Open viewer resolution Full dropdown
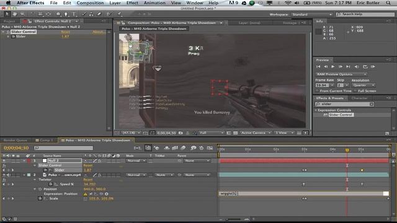The image size is (397, 223). pyautogui.click(x=211, y=133)
